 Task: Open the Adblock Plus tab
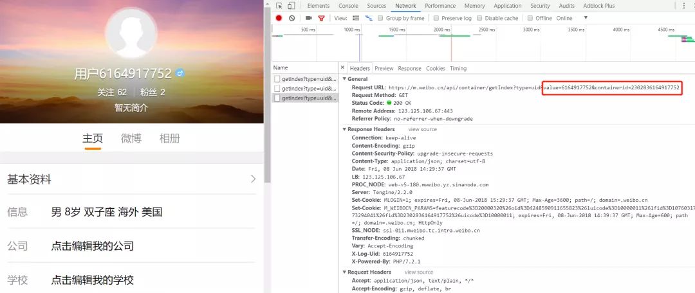coord(599,6)
